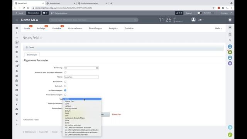
Task: Choose 'Datum/Uhrzeit' from the Typ list
Action: (x=82, y=108)
